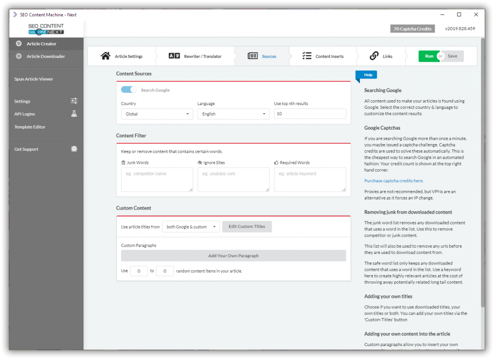494x359 pixels.
Task: Click the Ignore Sites text area
Action: [x=233, y=179]
